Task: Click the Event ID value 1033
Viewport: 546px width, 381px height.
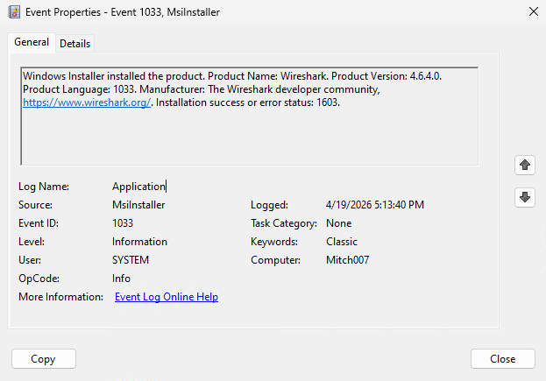Action: [124, 223]
